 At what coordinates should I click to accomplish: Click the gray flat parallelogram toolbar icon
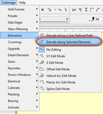(x=60, y=10)
